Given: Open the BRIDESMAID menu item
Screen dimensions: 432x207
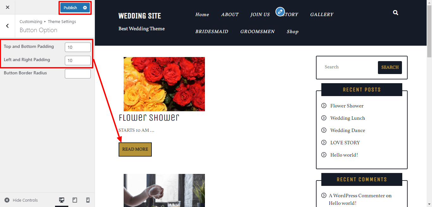Looking at the screenshot, I should 212,32.
